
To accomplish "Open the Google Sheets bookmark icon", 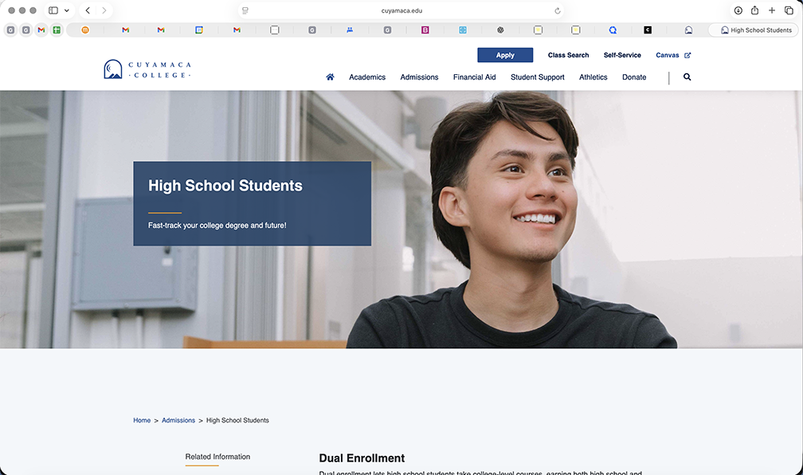I will [56, 29].
